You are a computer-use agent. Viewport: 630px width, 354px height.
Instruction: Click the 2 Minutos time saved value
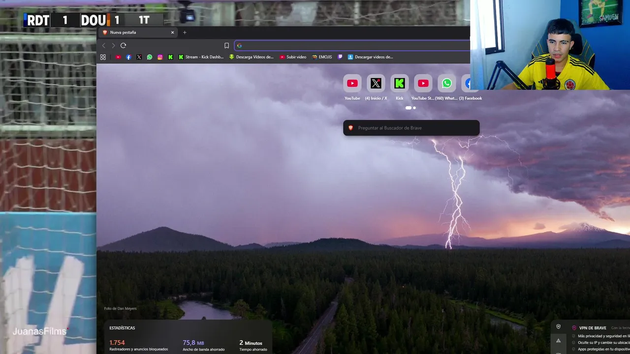tap(251, 343)
